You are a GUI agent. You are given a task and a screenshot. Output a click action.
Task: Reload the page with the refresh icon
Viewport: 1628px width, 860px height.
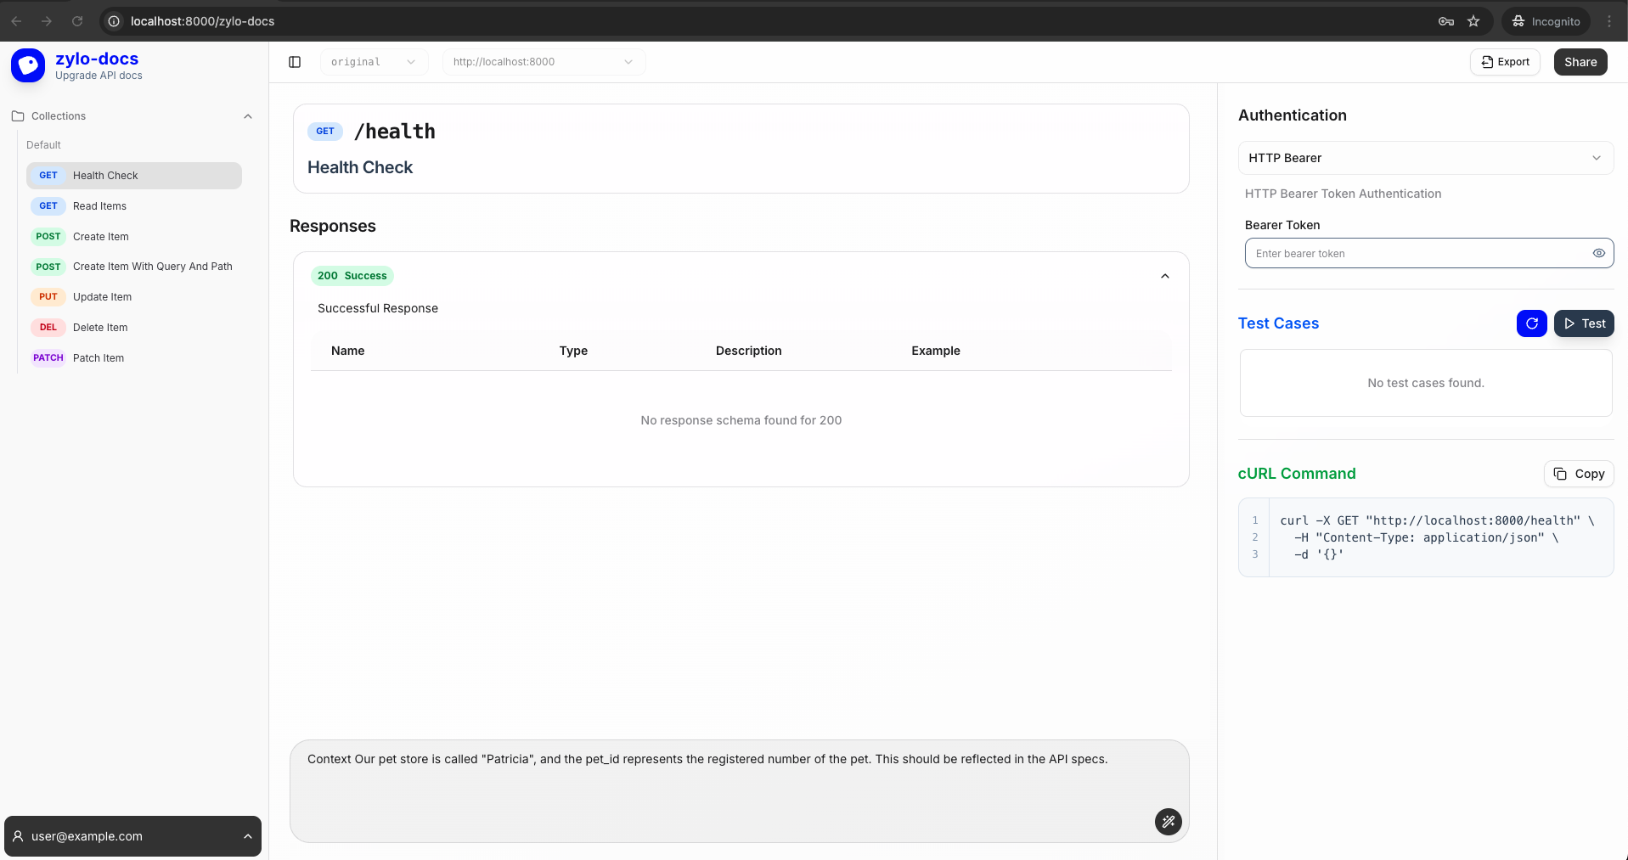click(77, 21)
